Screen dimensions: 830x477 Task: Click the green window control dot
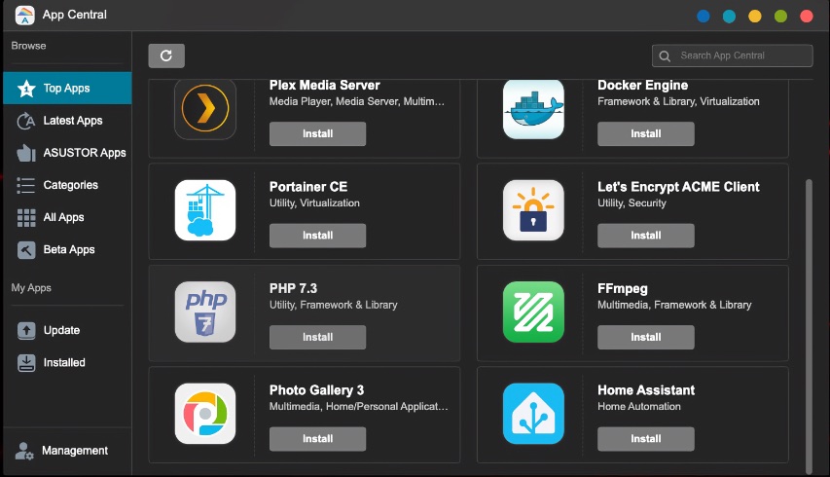pos(780,16)
